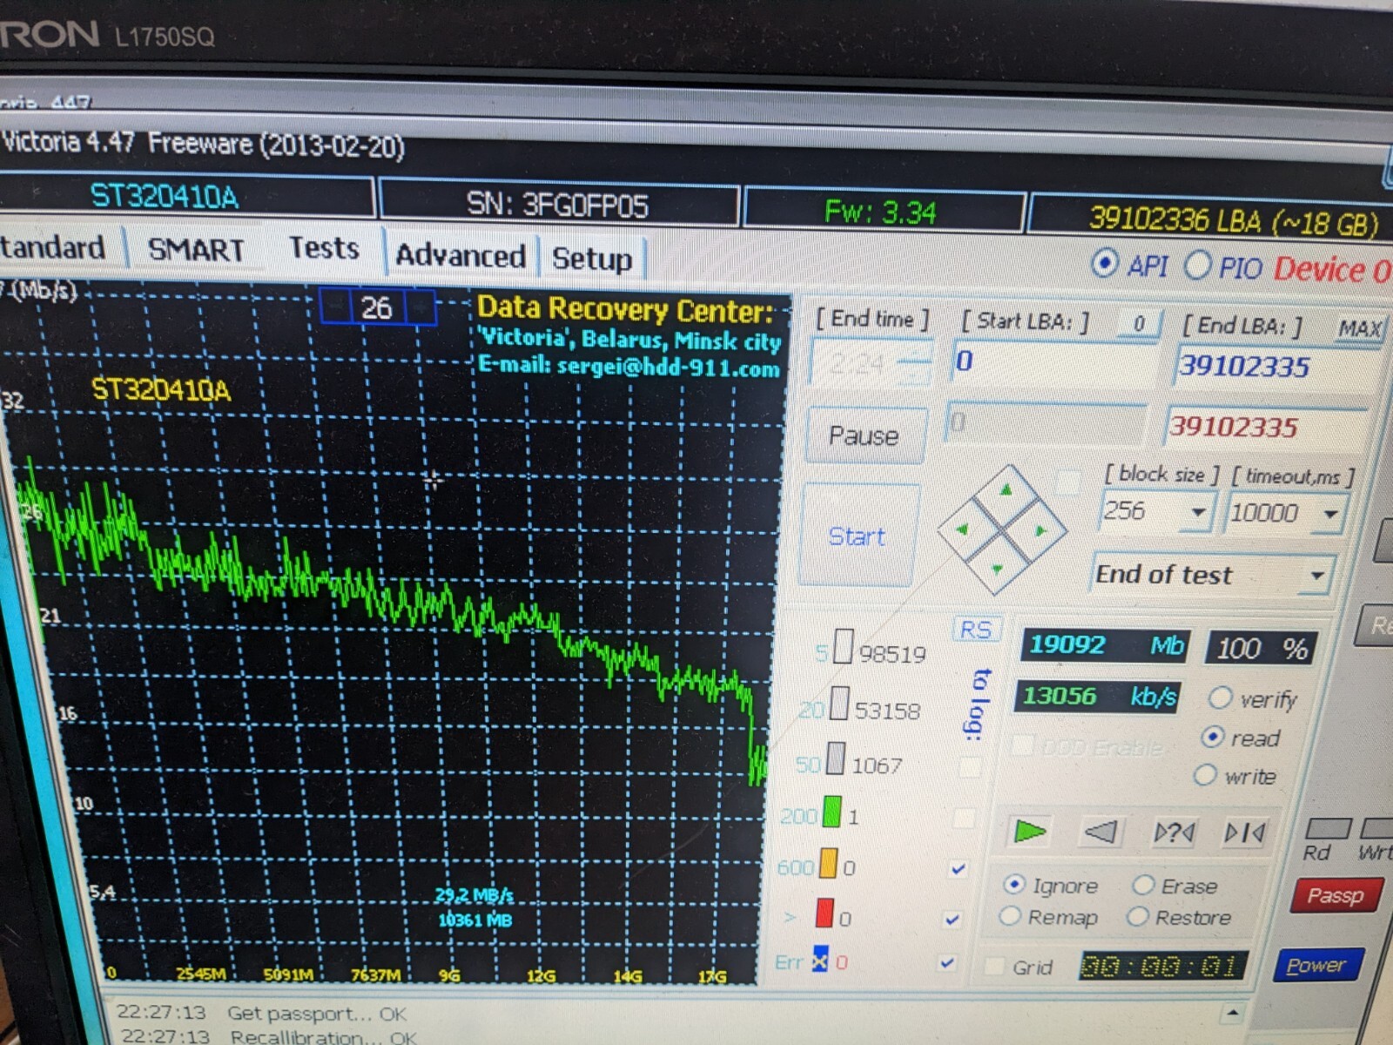Screen dimensions: 1393x1045
Task: Click the 13056 kb/s speed readout
Action: [1098, 696]
